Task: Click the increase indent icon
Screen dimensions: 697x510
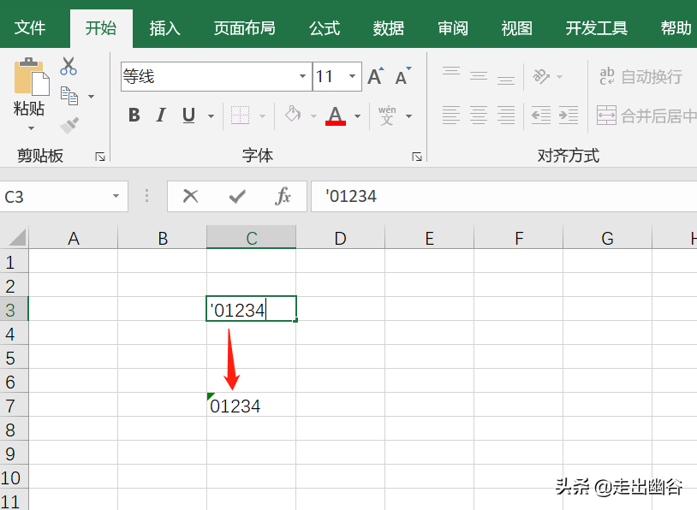Action: point(569,116)
